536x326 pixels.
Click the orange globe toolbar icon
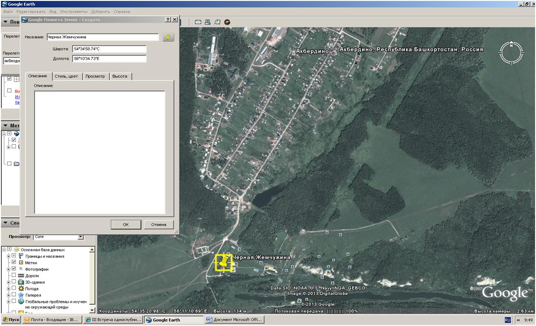(227, 22)
